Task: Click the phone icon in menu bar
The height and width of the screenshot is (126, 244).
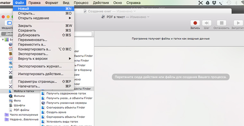Action: pyautogui.click(x=222, y=3)
